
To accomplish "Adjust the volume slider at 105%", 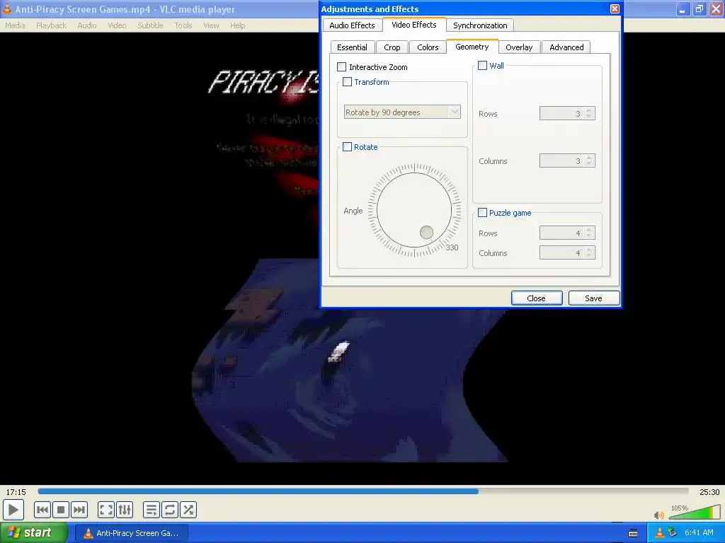I will tap(694, 513).
